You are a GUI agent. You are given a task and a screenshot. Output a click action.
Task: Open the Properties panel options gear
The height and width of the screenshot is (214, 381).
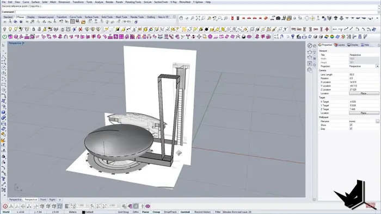pos(379,45)
